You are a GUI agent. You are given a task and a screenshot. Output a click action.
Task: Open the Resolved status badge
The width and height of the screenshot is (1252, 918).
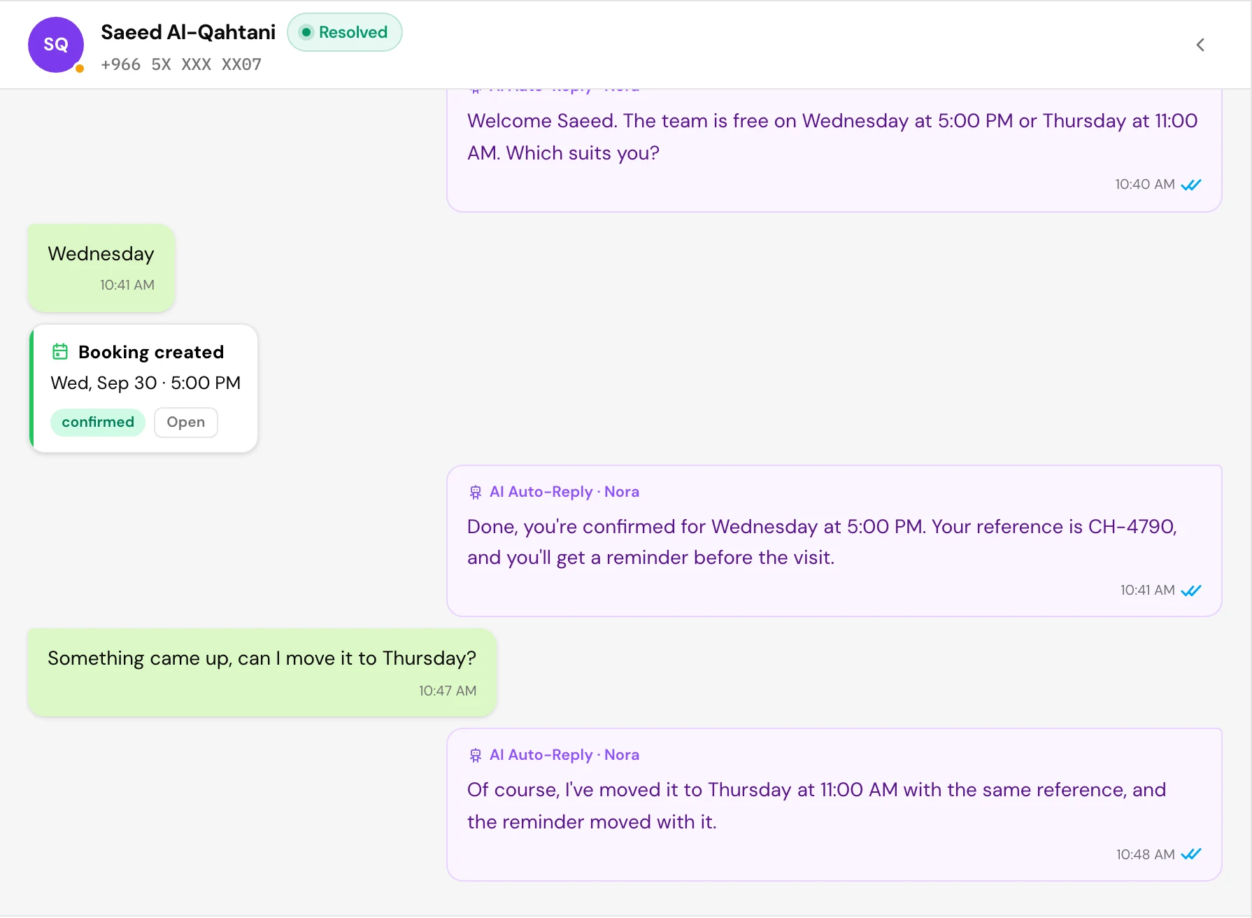[x=344, y=32]
